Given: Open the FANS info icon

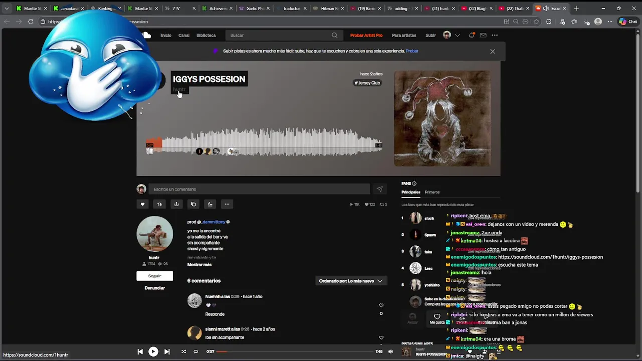Looking at the screenshot, I should tap(414, 184).
